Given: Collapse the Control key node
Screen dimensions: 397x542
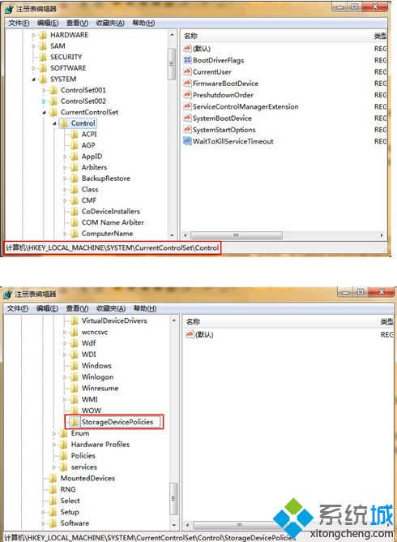Looking at the screenshot, I should [x=54, y=123].
